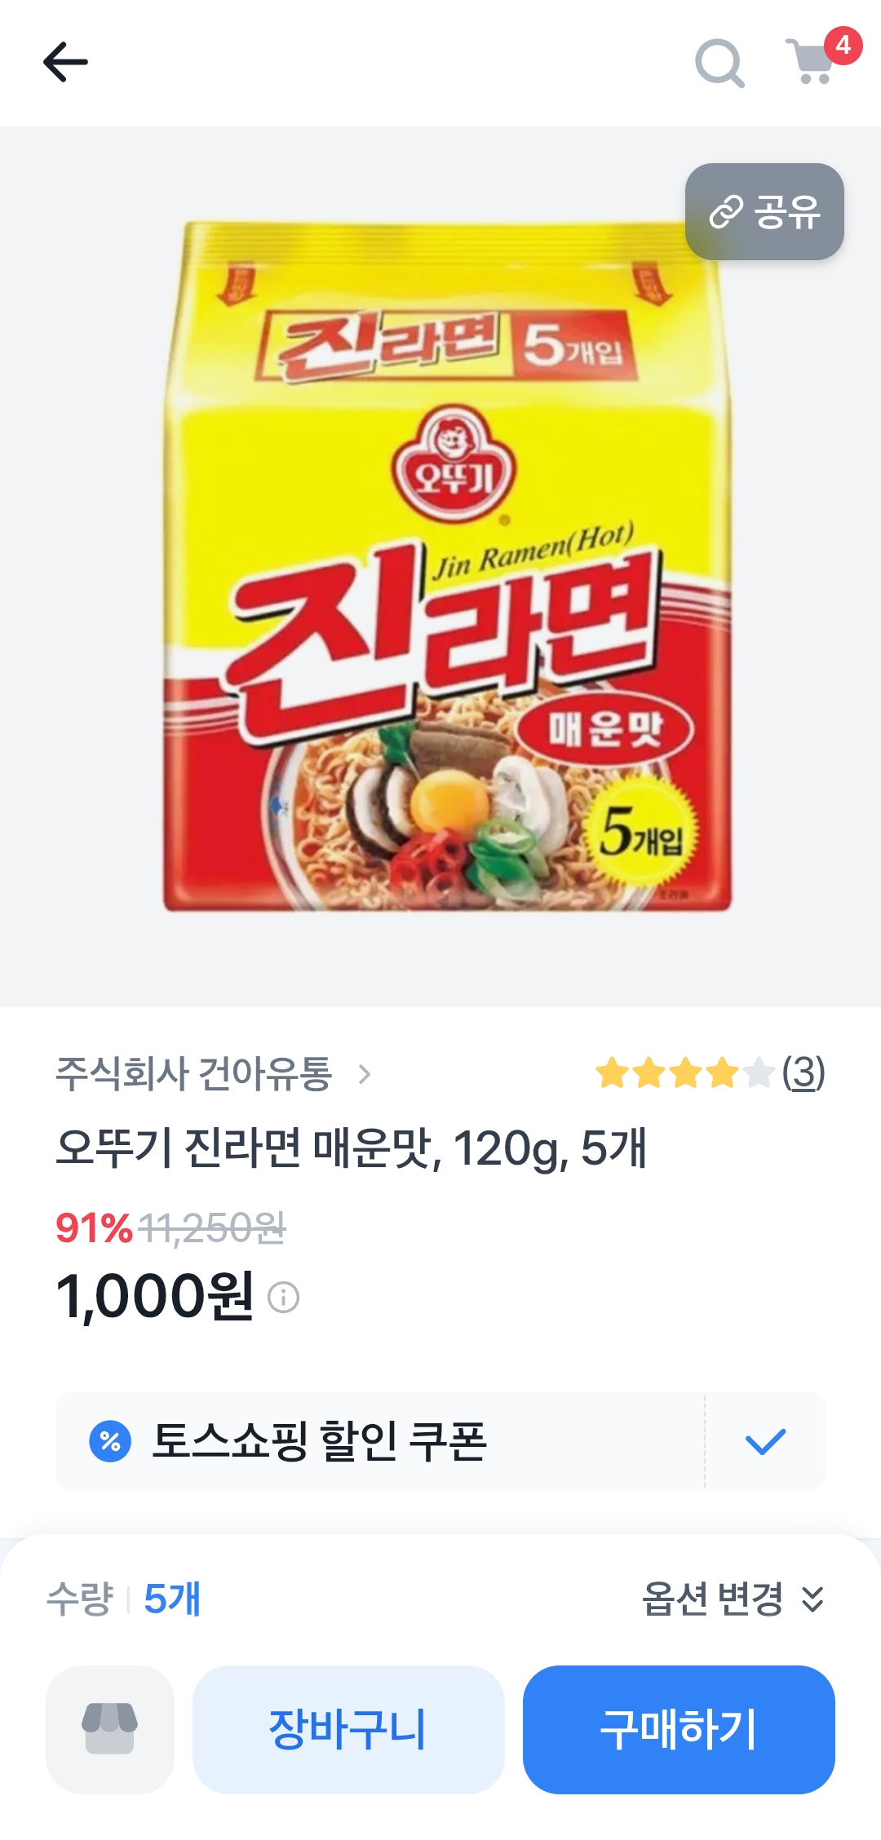Open the seller store icon button

click(x=110, y=1729)
